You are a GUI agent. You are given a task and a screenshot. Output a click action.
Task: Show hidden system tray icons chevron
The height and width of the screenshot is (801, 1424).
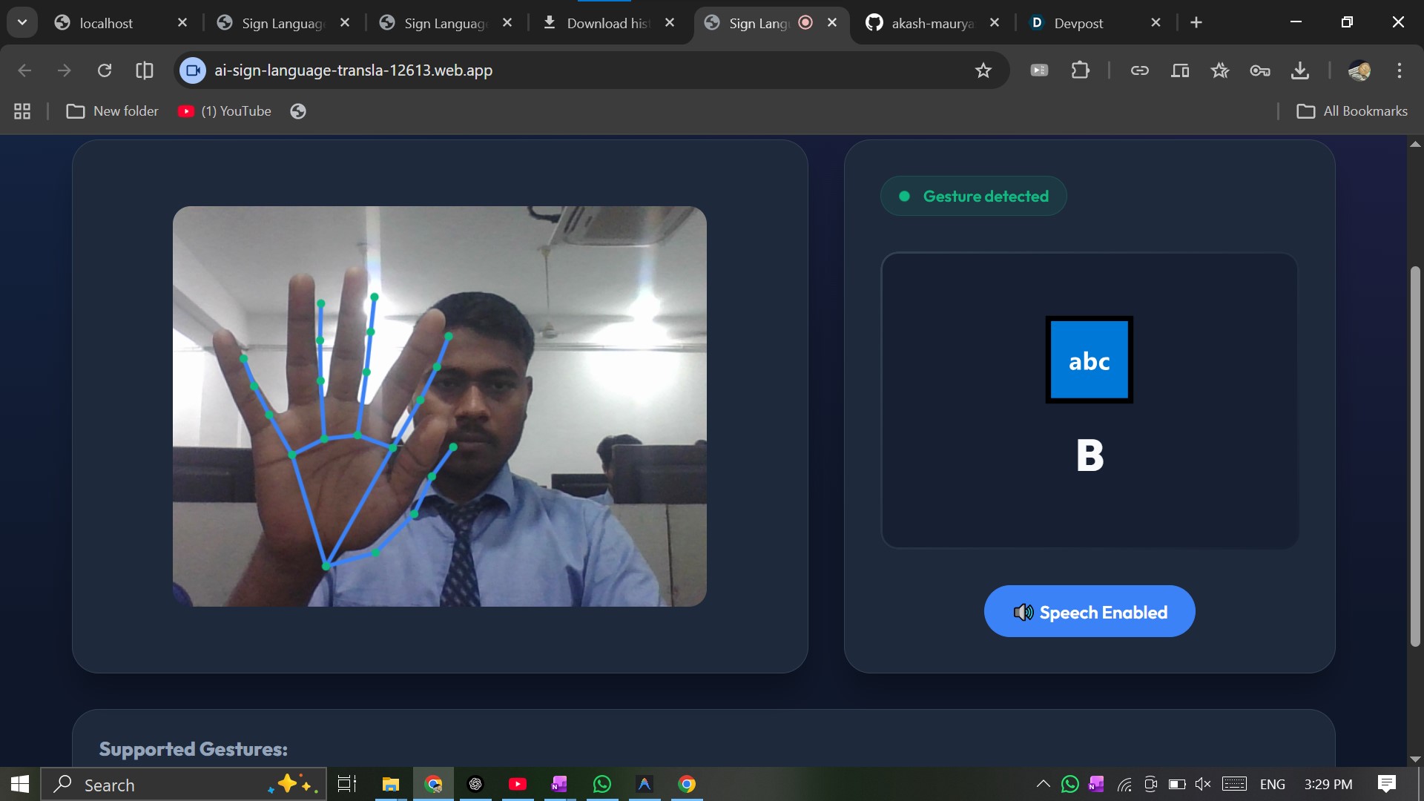point(1043,784)
